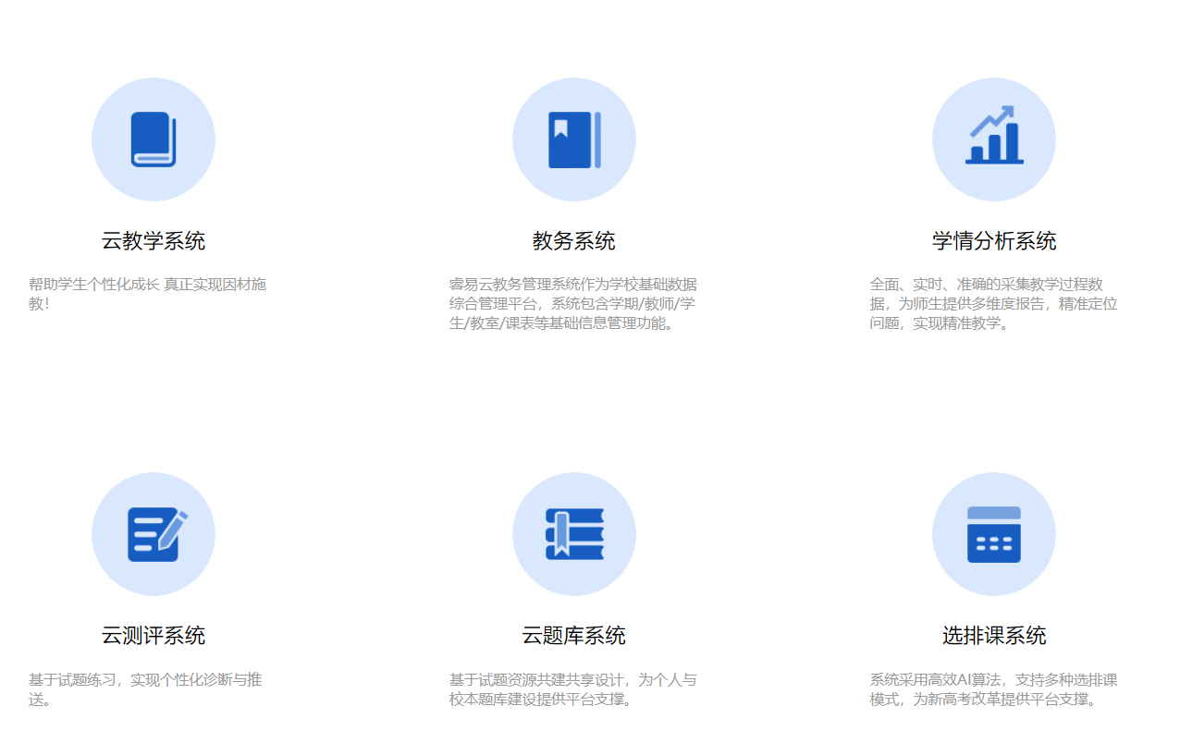Select description starting 全面、实时、准确的采集教学过程数据
This screenshot has height=755, width=1180.
[994, 304]
